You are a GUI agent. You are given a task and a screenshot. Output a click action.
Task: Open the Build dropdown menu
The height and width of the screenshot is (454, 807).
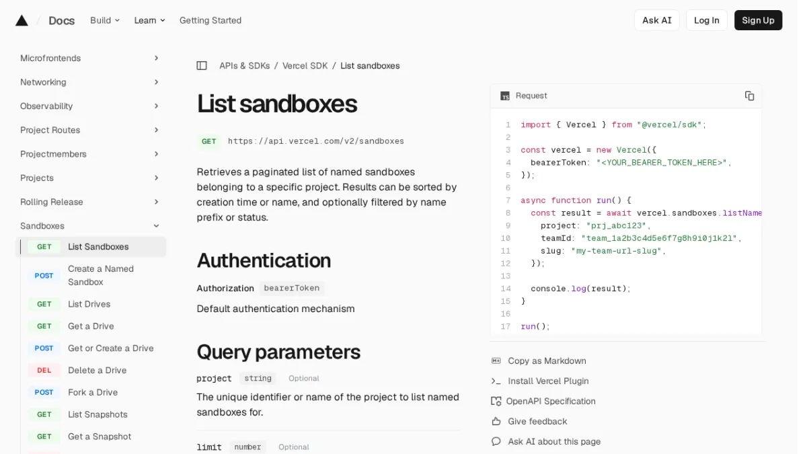105,20
